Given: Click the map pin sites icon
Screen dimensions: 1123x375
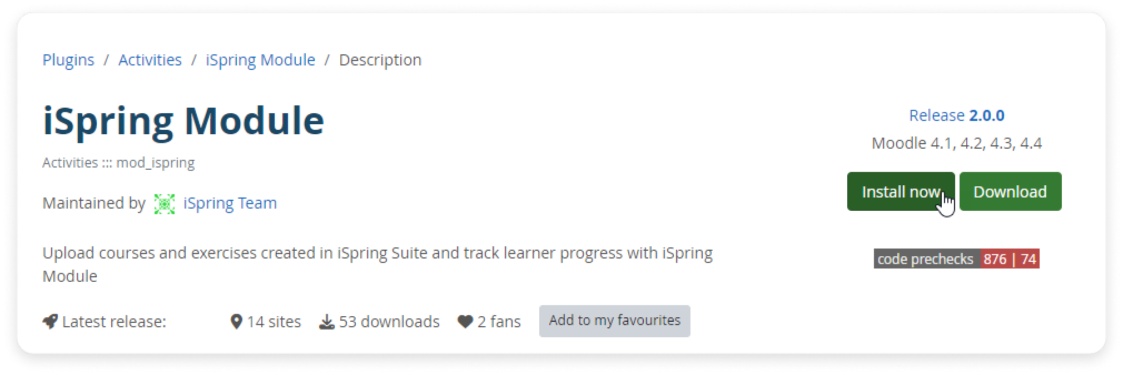Looking at the screenshot, I should pos(236,322).
